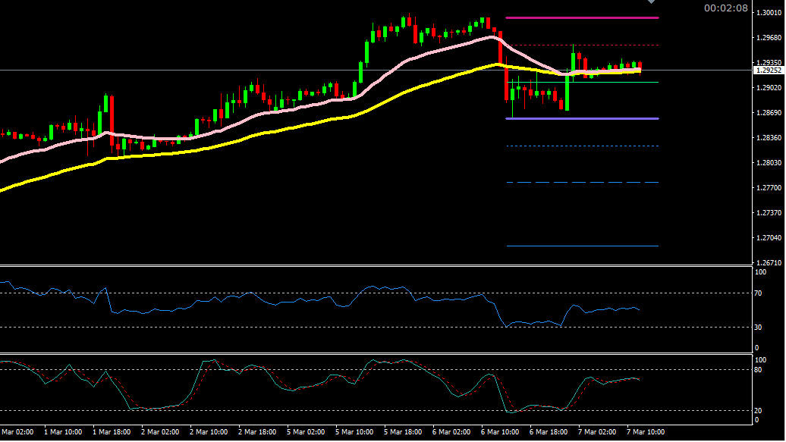Click the 5 Mar 02:00 time label
786x442 pixels.
click(306, 432)
